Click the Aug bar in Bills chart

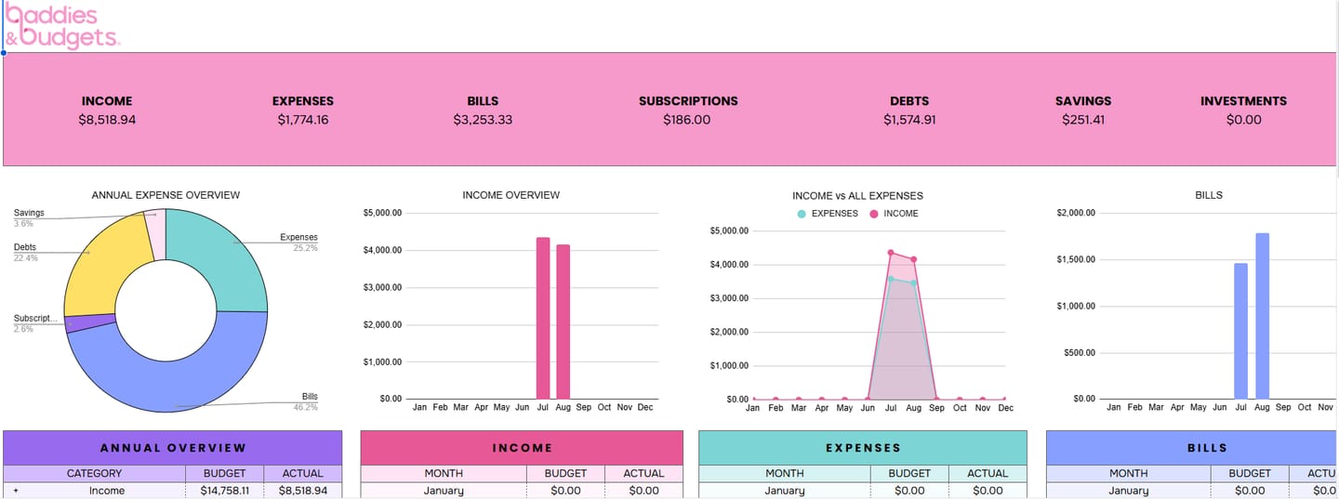(x=1262, y=316)
